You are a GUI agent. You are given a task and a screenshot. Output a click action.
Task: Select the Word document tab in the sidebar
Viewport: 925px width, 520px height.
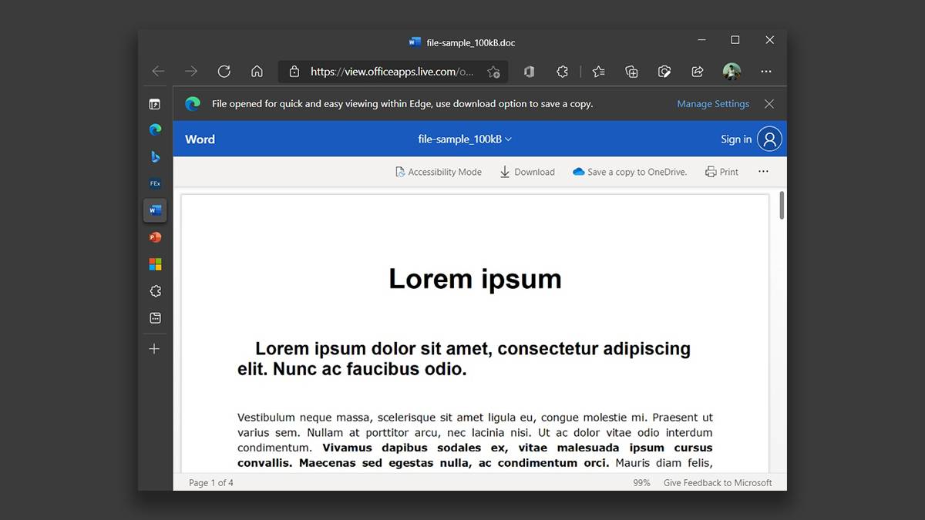tap(155, 210)
